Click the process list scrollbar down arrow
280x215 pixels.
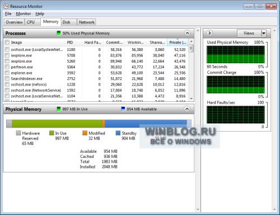[x=191, y=99]
